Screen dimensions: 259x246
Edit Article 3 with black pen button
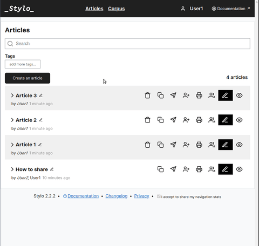(x=226, y=95)
